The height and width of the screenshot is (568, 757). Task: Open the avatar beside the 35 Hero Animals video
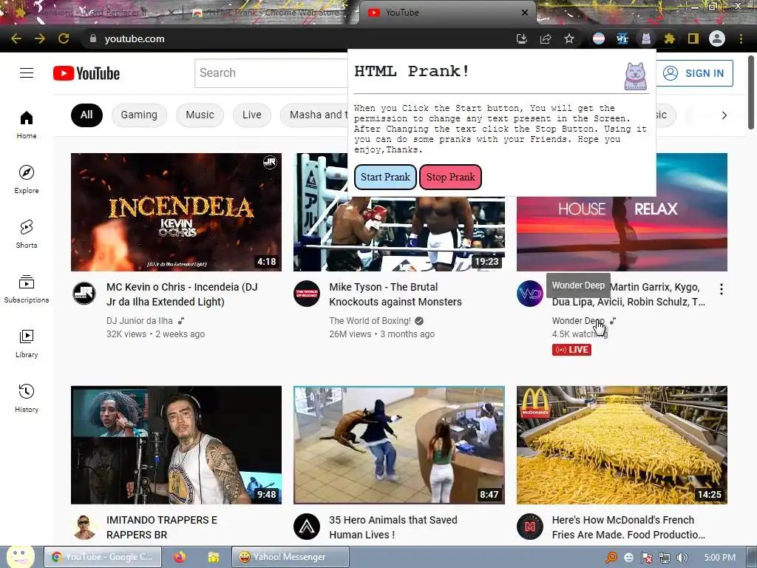[x=307, y=527]
